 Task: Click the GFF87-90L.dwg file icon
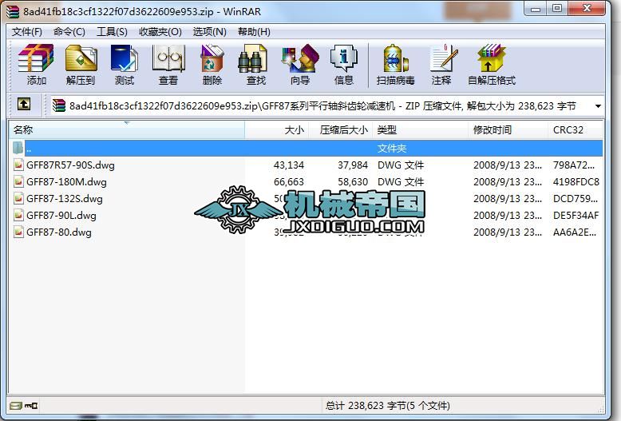(x=18, y=215)
